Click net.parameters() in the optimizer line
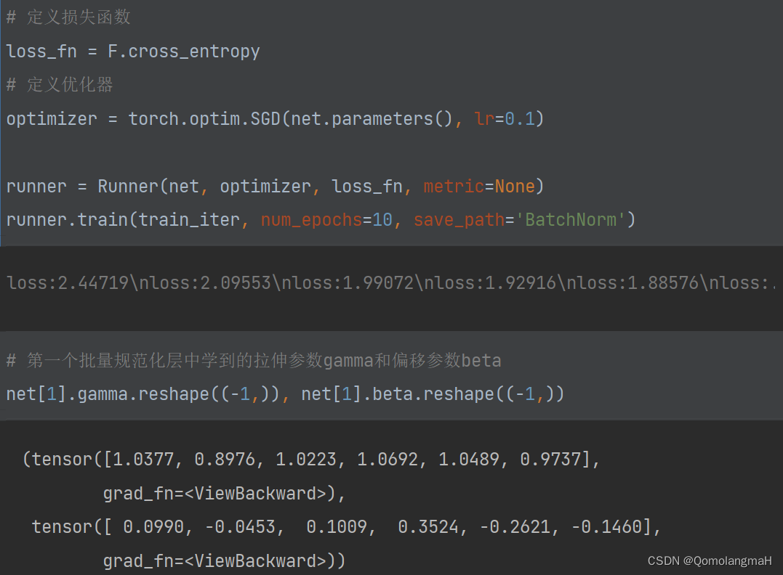 (371, 119)
